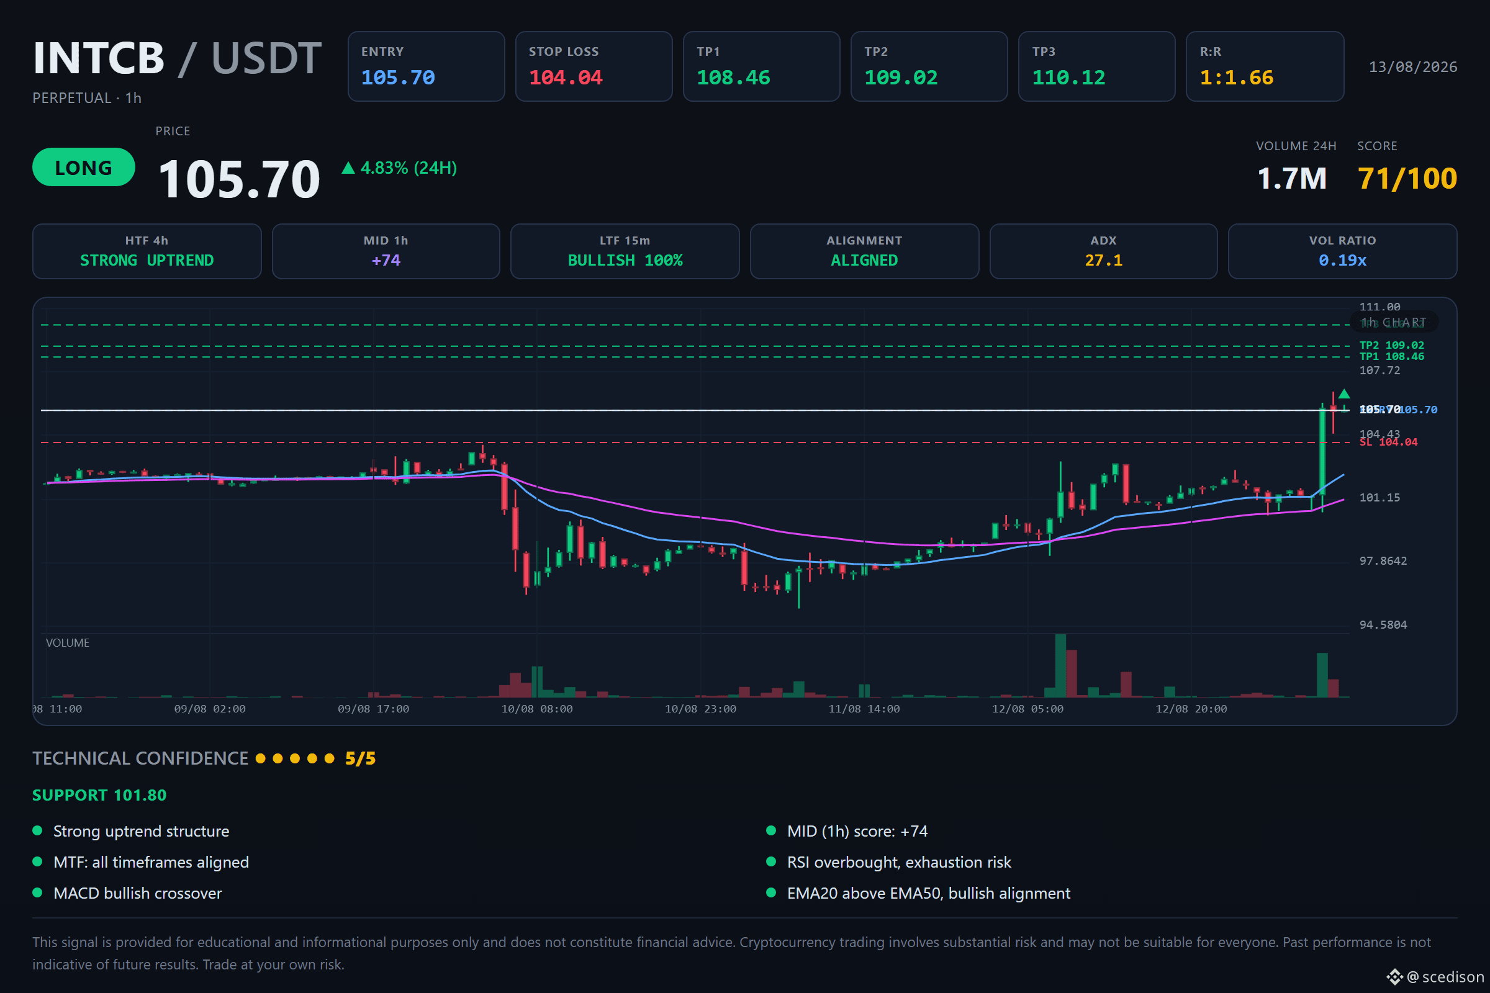Click the disclaimer paragraph at the bottom
This screenshot has width=1490, height=993.
tap(732, 954)
